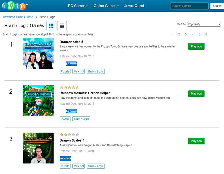
Task: Open the Dragon Scales 4 title link
Action: (72, 140)
